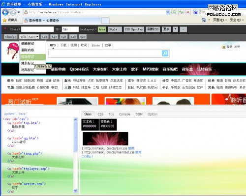Open the 安全(S) Safety menu
Viewport: 246px width, 196px height.
click(237, 20)
